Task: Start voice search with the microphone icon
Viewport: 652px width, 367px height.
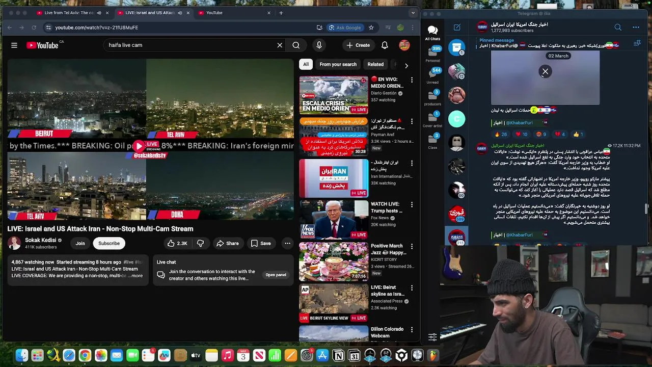Action: pos(319,45)
